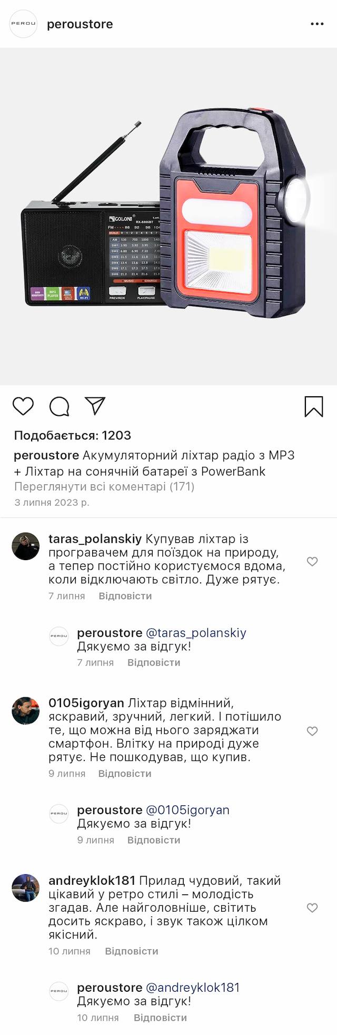
Task: Reply to 0105igoryan's comment
Action: pyautogui.click(x=125, y=774)
